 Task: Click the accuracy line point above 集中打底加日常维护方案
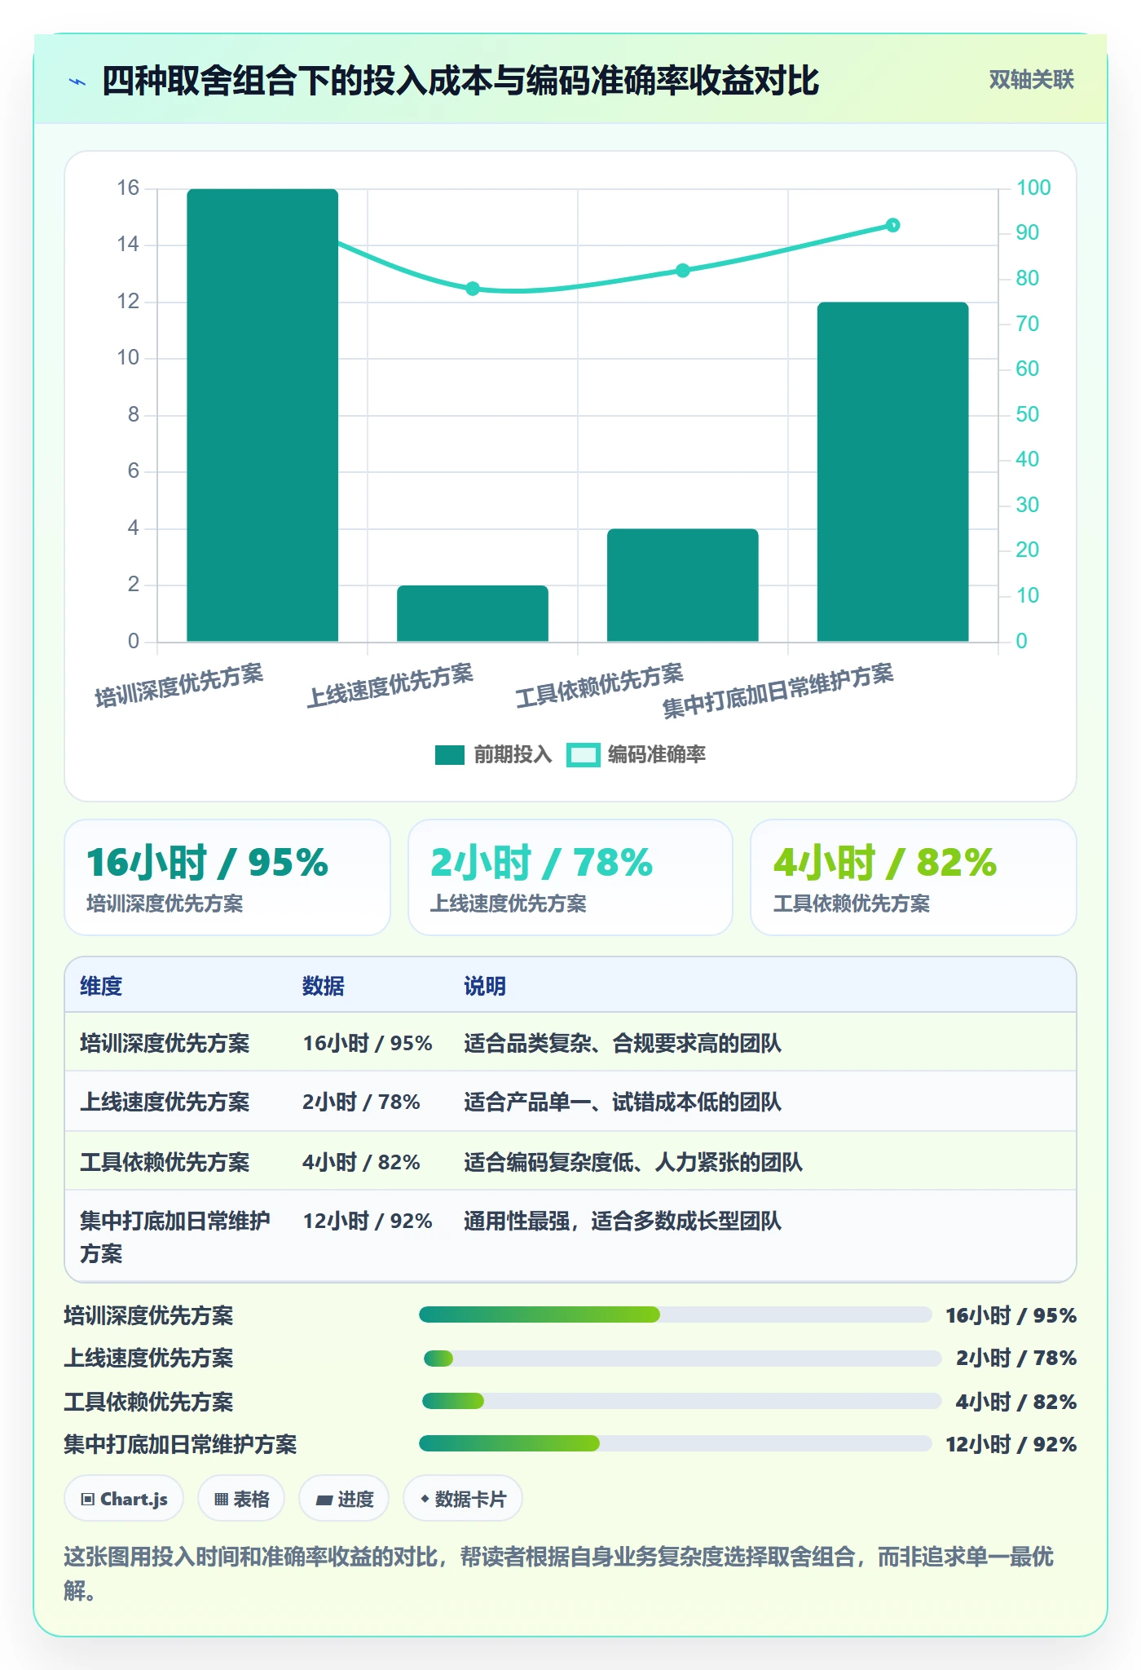coord(893,225)
